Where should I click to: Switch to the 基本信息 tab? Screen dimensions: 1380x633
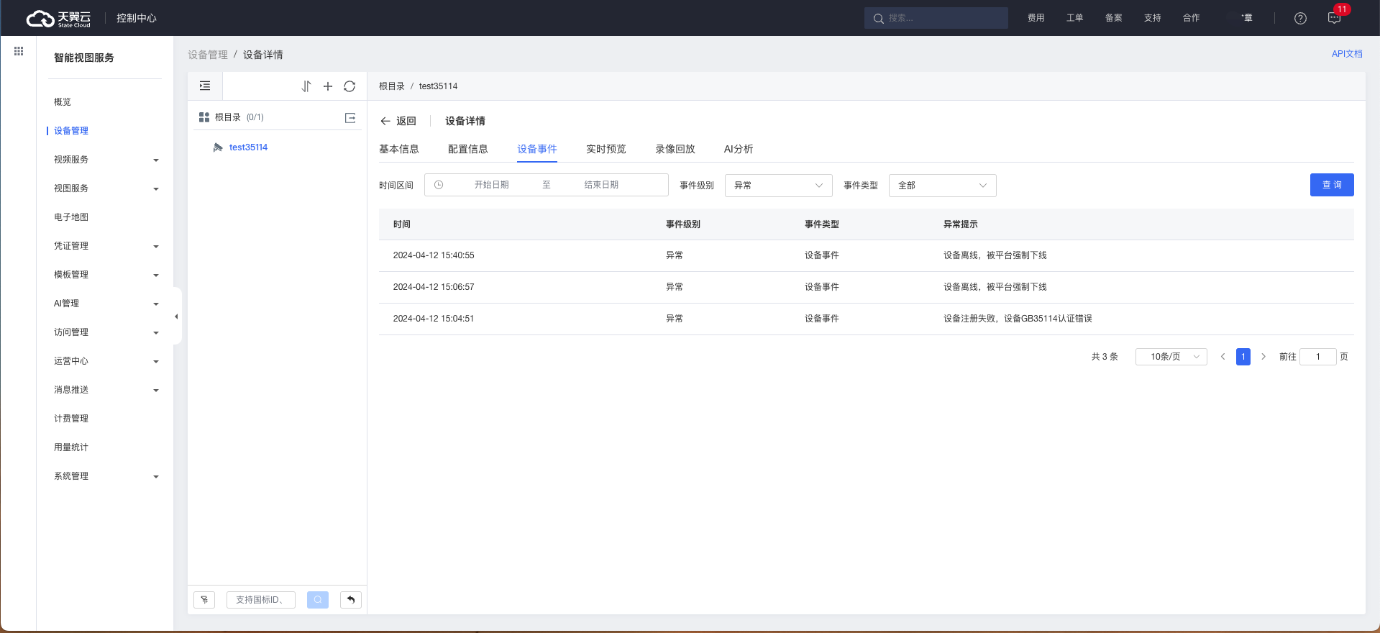[x=399, y=149]
